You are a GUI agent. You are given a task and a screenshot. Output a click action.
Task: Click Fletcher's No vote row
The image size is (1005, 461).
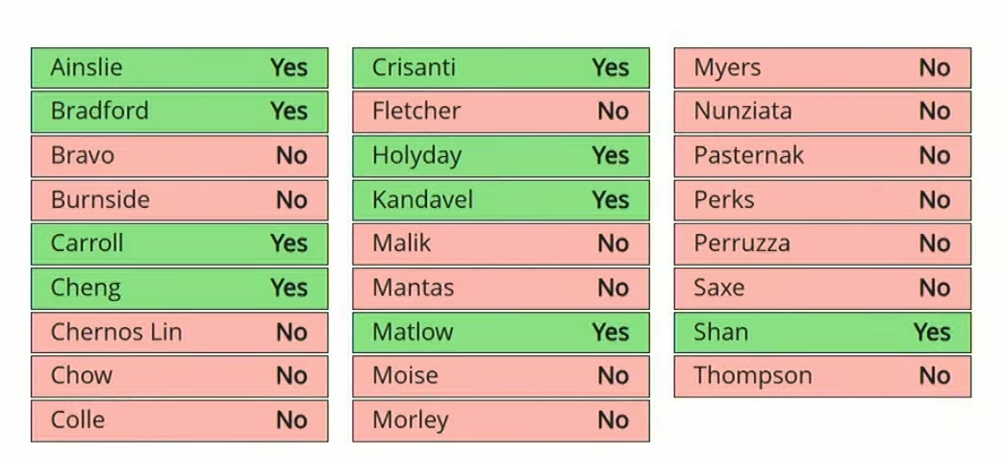click(500, 112)
